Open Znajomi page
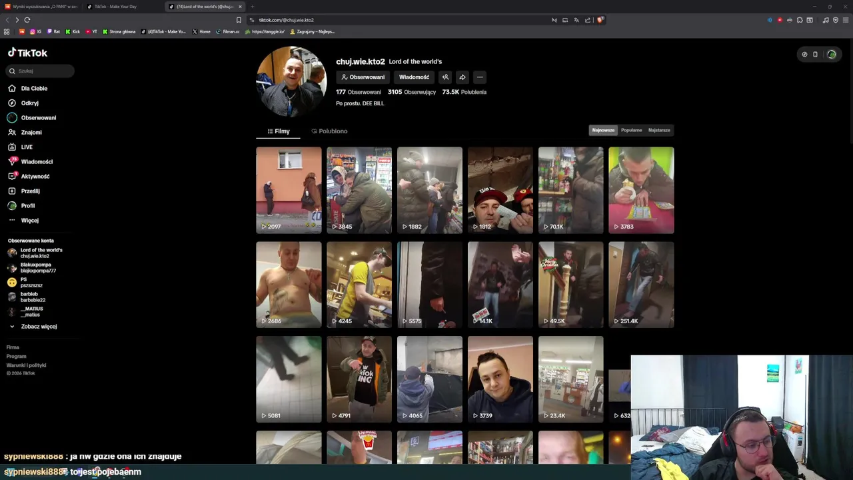Screen dimensions: 853x480 pyautogui.click(x=25, y=132)
